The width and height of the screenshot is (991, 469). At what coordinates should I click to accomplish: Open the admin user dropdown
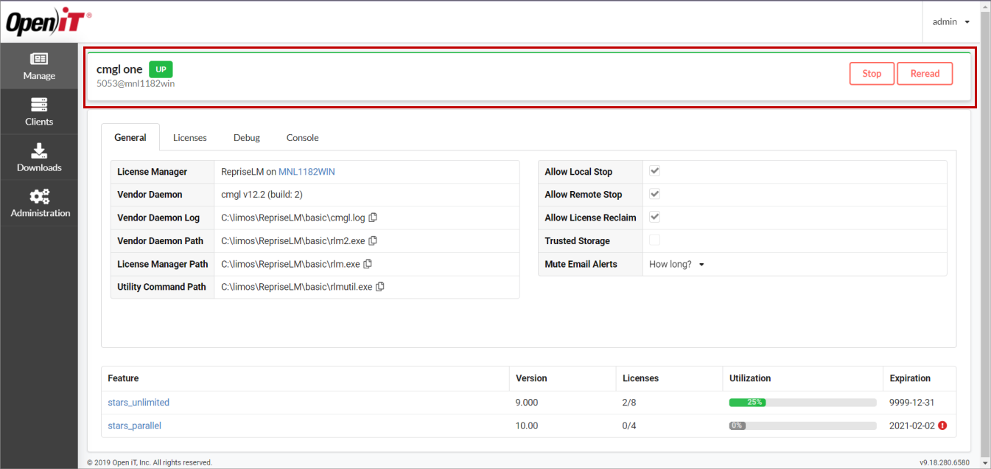point(950,21)
